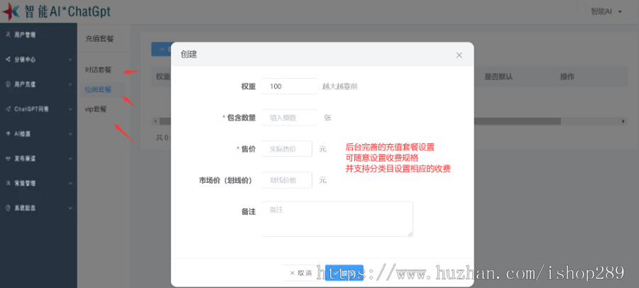Image resolution: width=639 pixels, height=288 pixels.
Task: Focus the 包含数量 input field
Action: click(x=290, y=118)
